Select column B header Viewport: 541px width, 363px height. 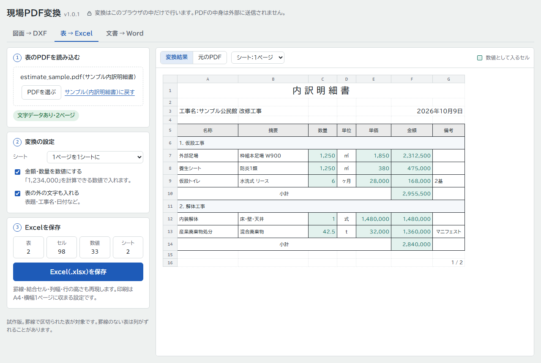click(x=273, y=79)
